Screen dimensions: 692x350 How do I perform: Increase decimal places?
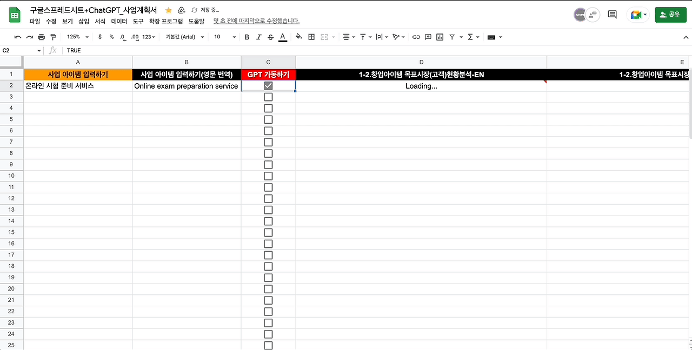[135, 37]
